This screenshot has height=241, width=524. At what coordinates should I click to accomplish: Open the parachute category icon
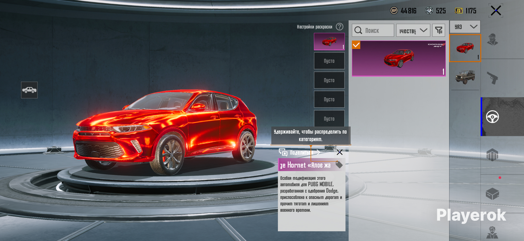tap(492, 155)
